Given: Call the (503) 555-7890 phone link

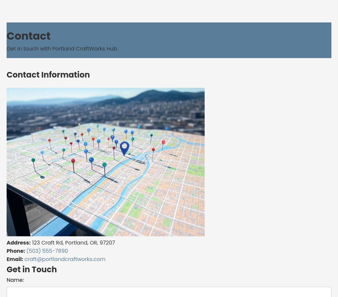Looking at the screenshot, I should point(47,251).
